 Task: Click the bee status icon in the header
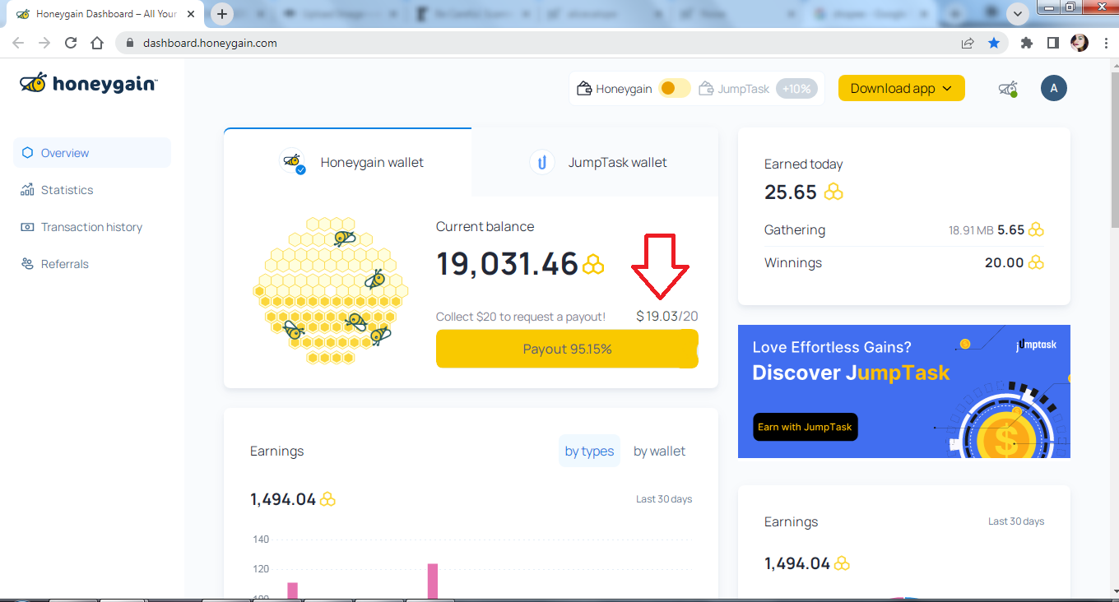click(x=1008, y=88)
